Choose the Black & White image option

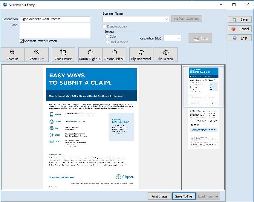[x=107, y=42]
